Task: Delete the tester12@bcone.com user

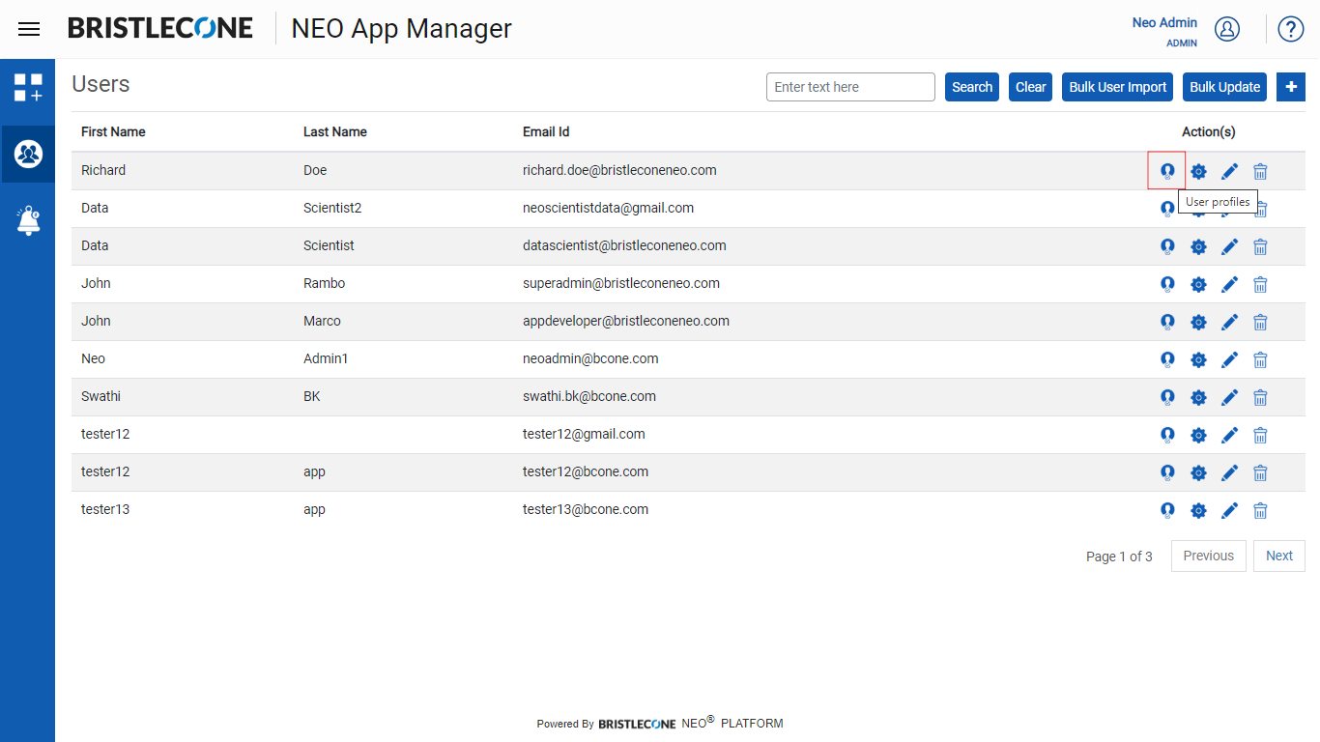Action: coord(1260,472)
